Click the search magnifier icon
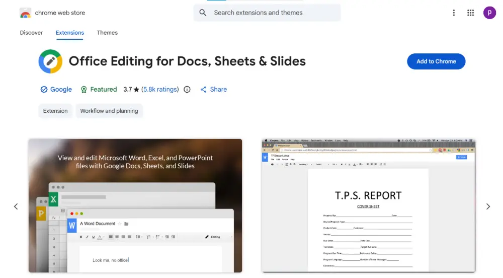Image resolution: width=503 pixels, height=278 pixels. (203, 13)
